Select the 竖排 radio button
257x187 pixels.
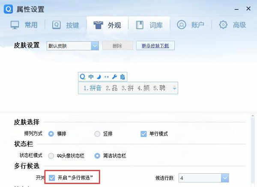pyautogui.click(x=97, y=134)
